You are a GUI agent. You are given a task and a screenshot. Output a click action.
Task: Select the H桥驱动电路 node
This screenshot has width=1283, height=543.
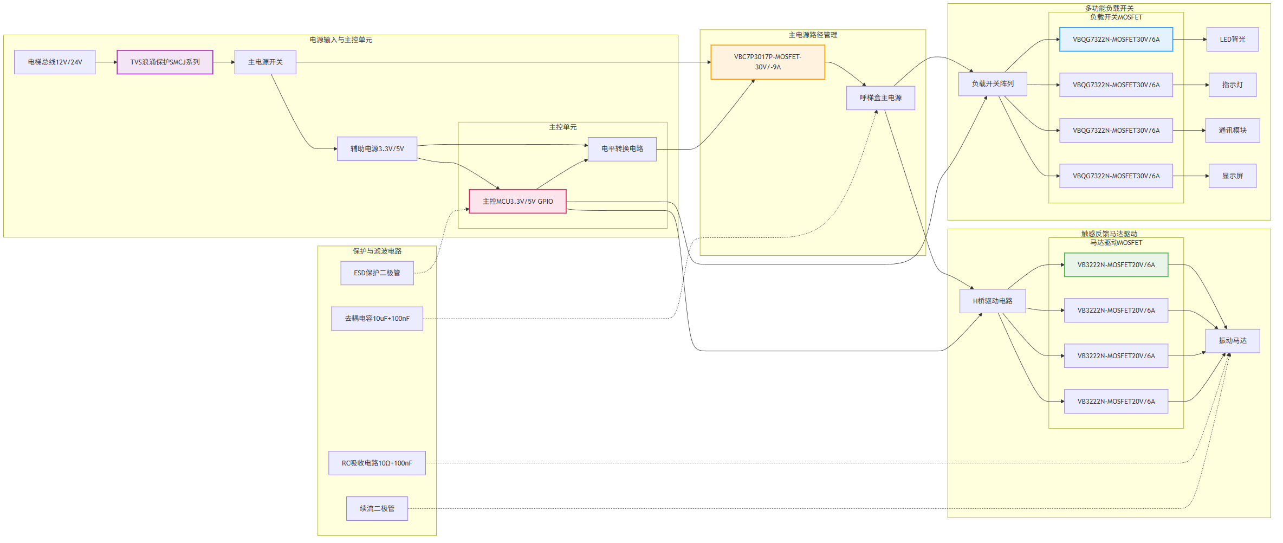click(993, 301)
